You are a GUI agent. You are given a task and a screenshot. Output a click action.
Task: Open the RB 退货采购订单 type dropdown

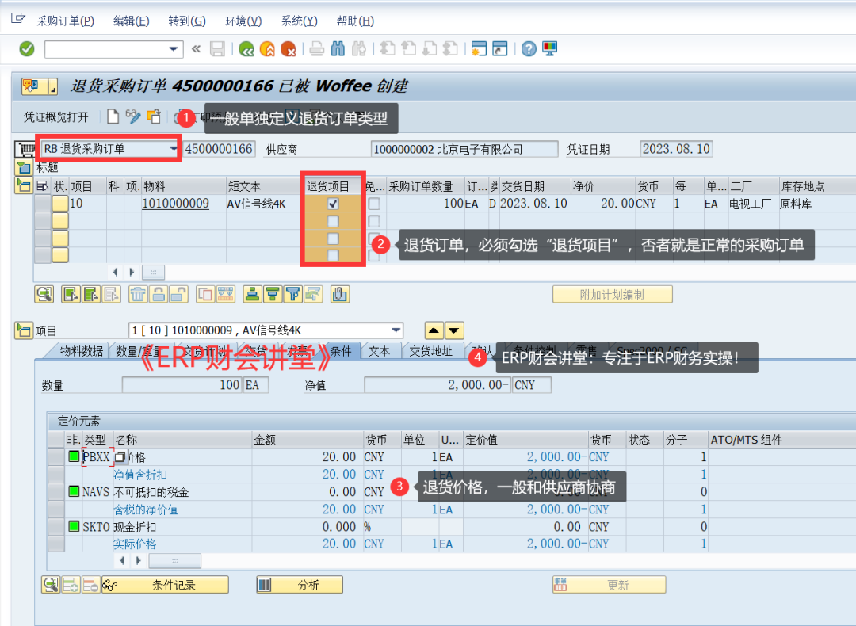coord(174,149)
